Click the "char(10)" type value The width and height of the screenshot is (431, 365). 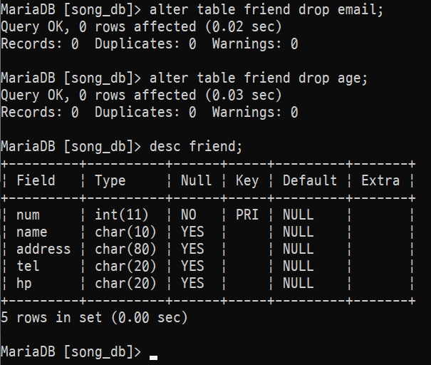pos(125,232)
